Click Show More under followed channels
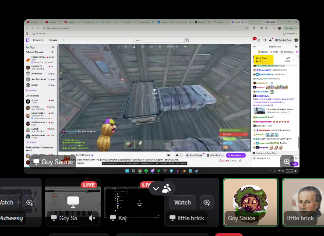324x236 pixels. point(31,90)
